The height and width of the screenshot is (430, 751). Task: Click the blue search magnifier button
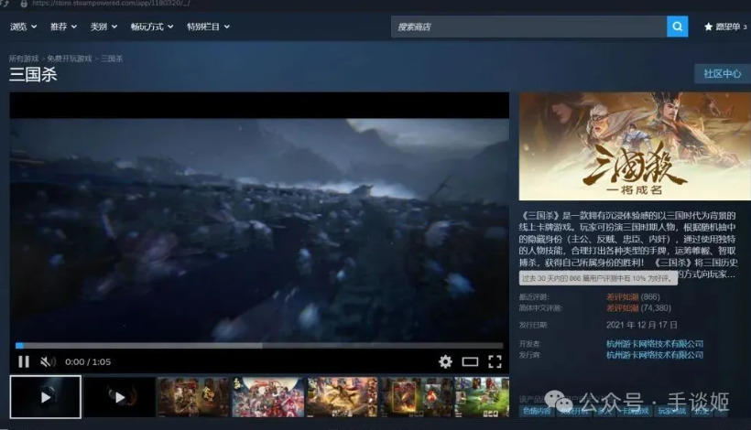point(677,27)
